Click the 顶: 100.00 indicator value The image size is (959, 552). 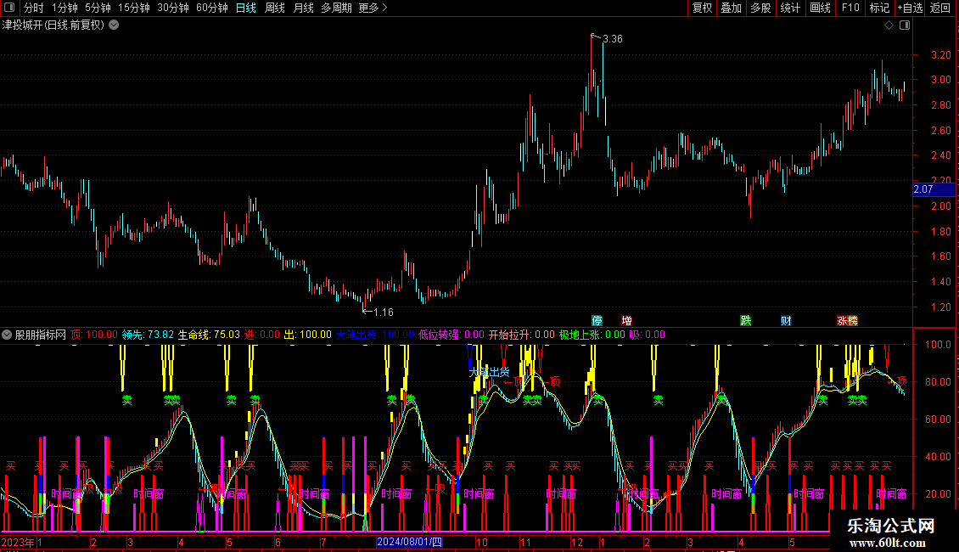tap(93, 335)
